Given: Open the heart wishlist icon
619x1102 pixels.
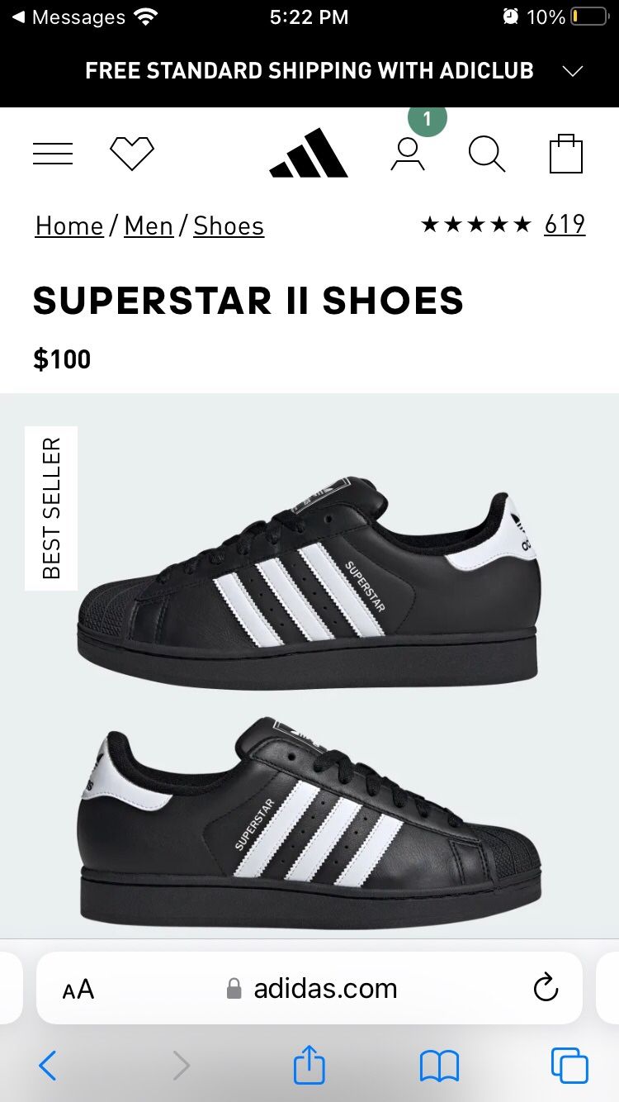Looking at the screenshot, I should pyautogui.click(x=132, y=154).
